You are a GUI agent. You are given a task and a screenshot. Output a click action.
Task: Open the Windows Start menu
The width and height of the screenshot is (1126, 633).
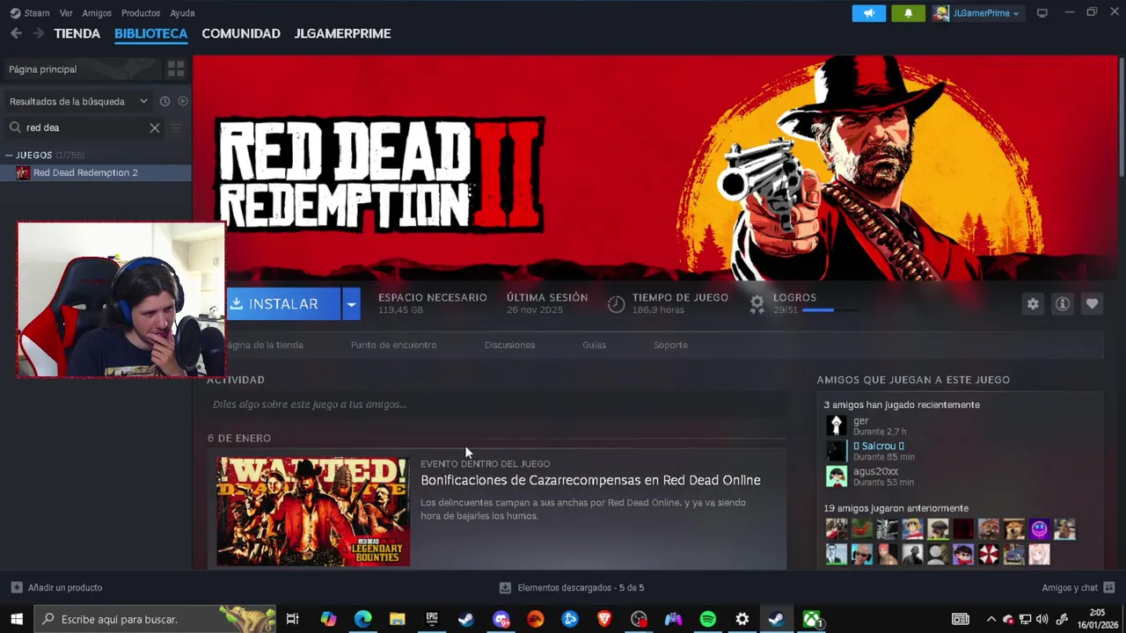pos(17,619)
